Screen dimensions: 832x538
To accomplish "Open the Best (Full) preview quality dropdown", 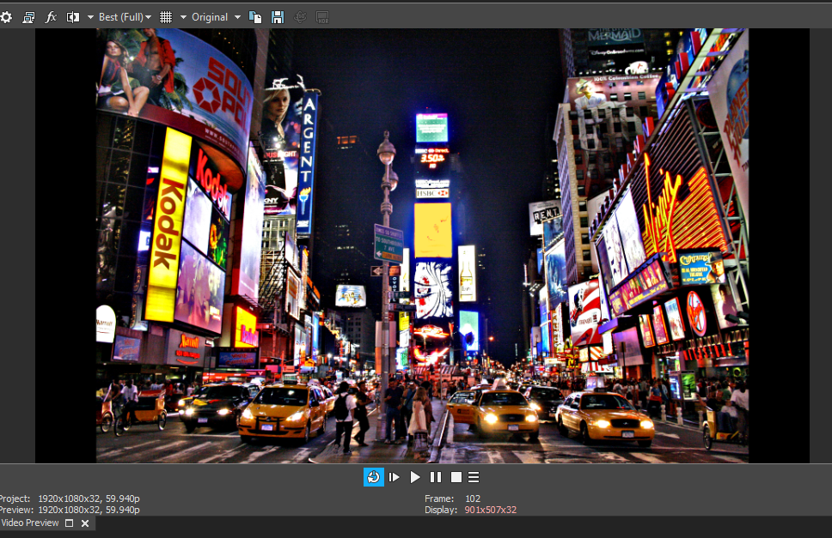I will pyautogui.click(x=125, y=17).
